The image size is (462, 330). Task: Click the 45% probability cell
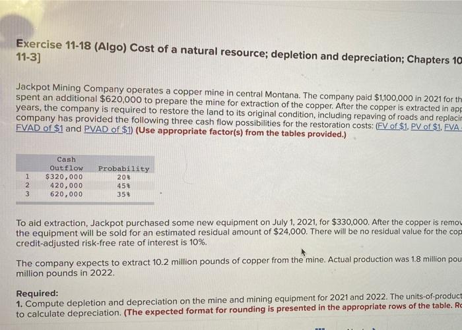(x=124, y=186)
